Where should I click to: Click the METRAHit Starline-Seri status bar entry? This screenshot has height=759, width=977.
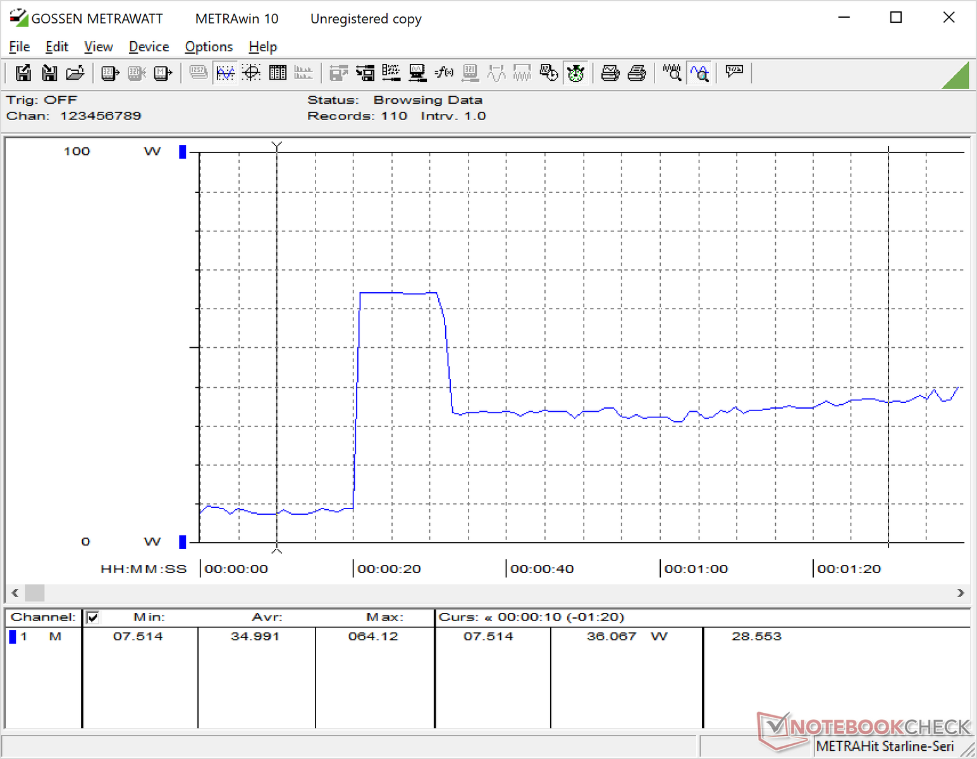click(x=885, y=746)
